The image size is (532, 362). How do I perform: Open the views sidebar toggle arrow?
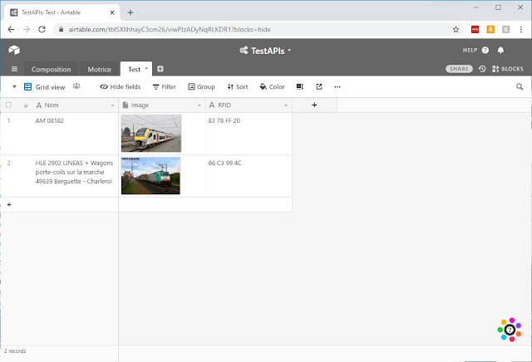(14, 87)
